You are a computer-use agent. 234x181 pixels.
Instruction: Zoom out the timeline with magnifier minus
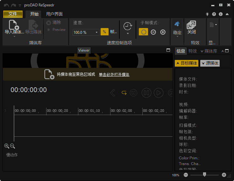12,146
